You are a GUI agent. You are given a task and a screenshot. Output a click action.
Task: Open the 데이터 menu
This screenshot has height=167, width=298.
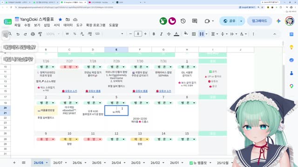(68, 25)
